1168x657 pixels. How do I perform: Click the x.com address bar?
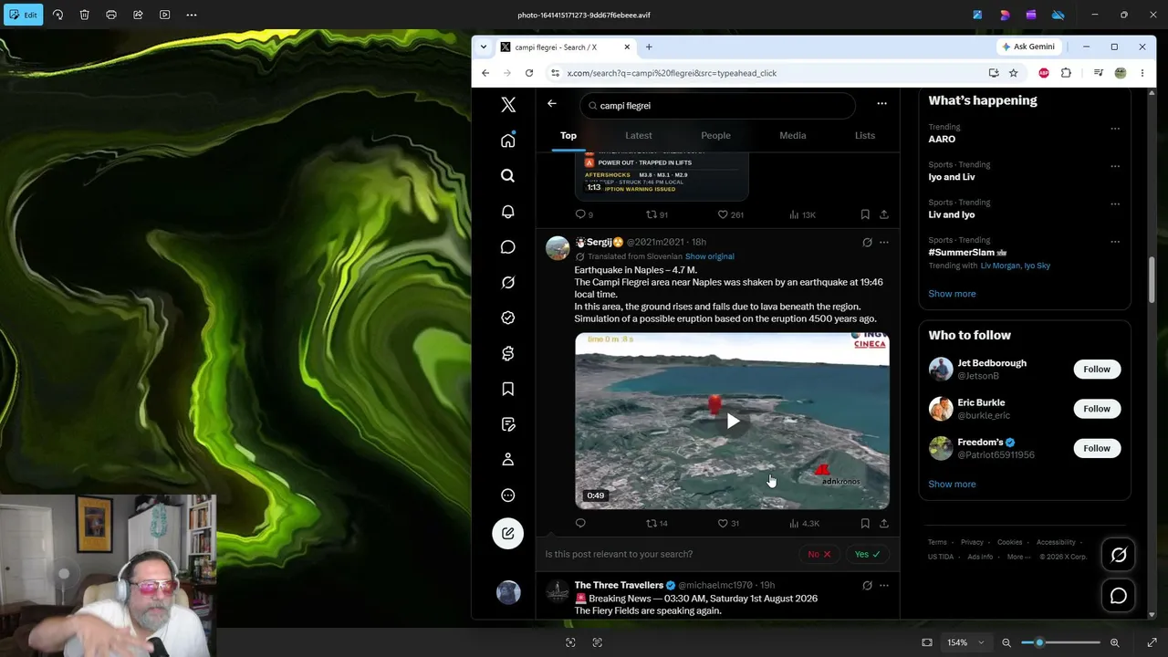[766, 73]
